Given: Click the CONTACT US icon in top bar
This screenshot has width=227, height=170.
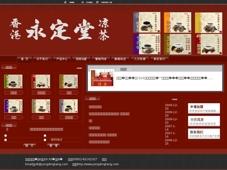Looking at the screenshot, I should click(x=97, y=2).
